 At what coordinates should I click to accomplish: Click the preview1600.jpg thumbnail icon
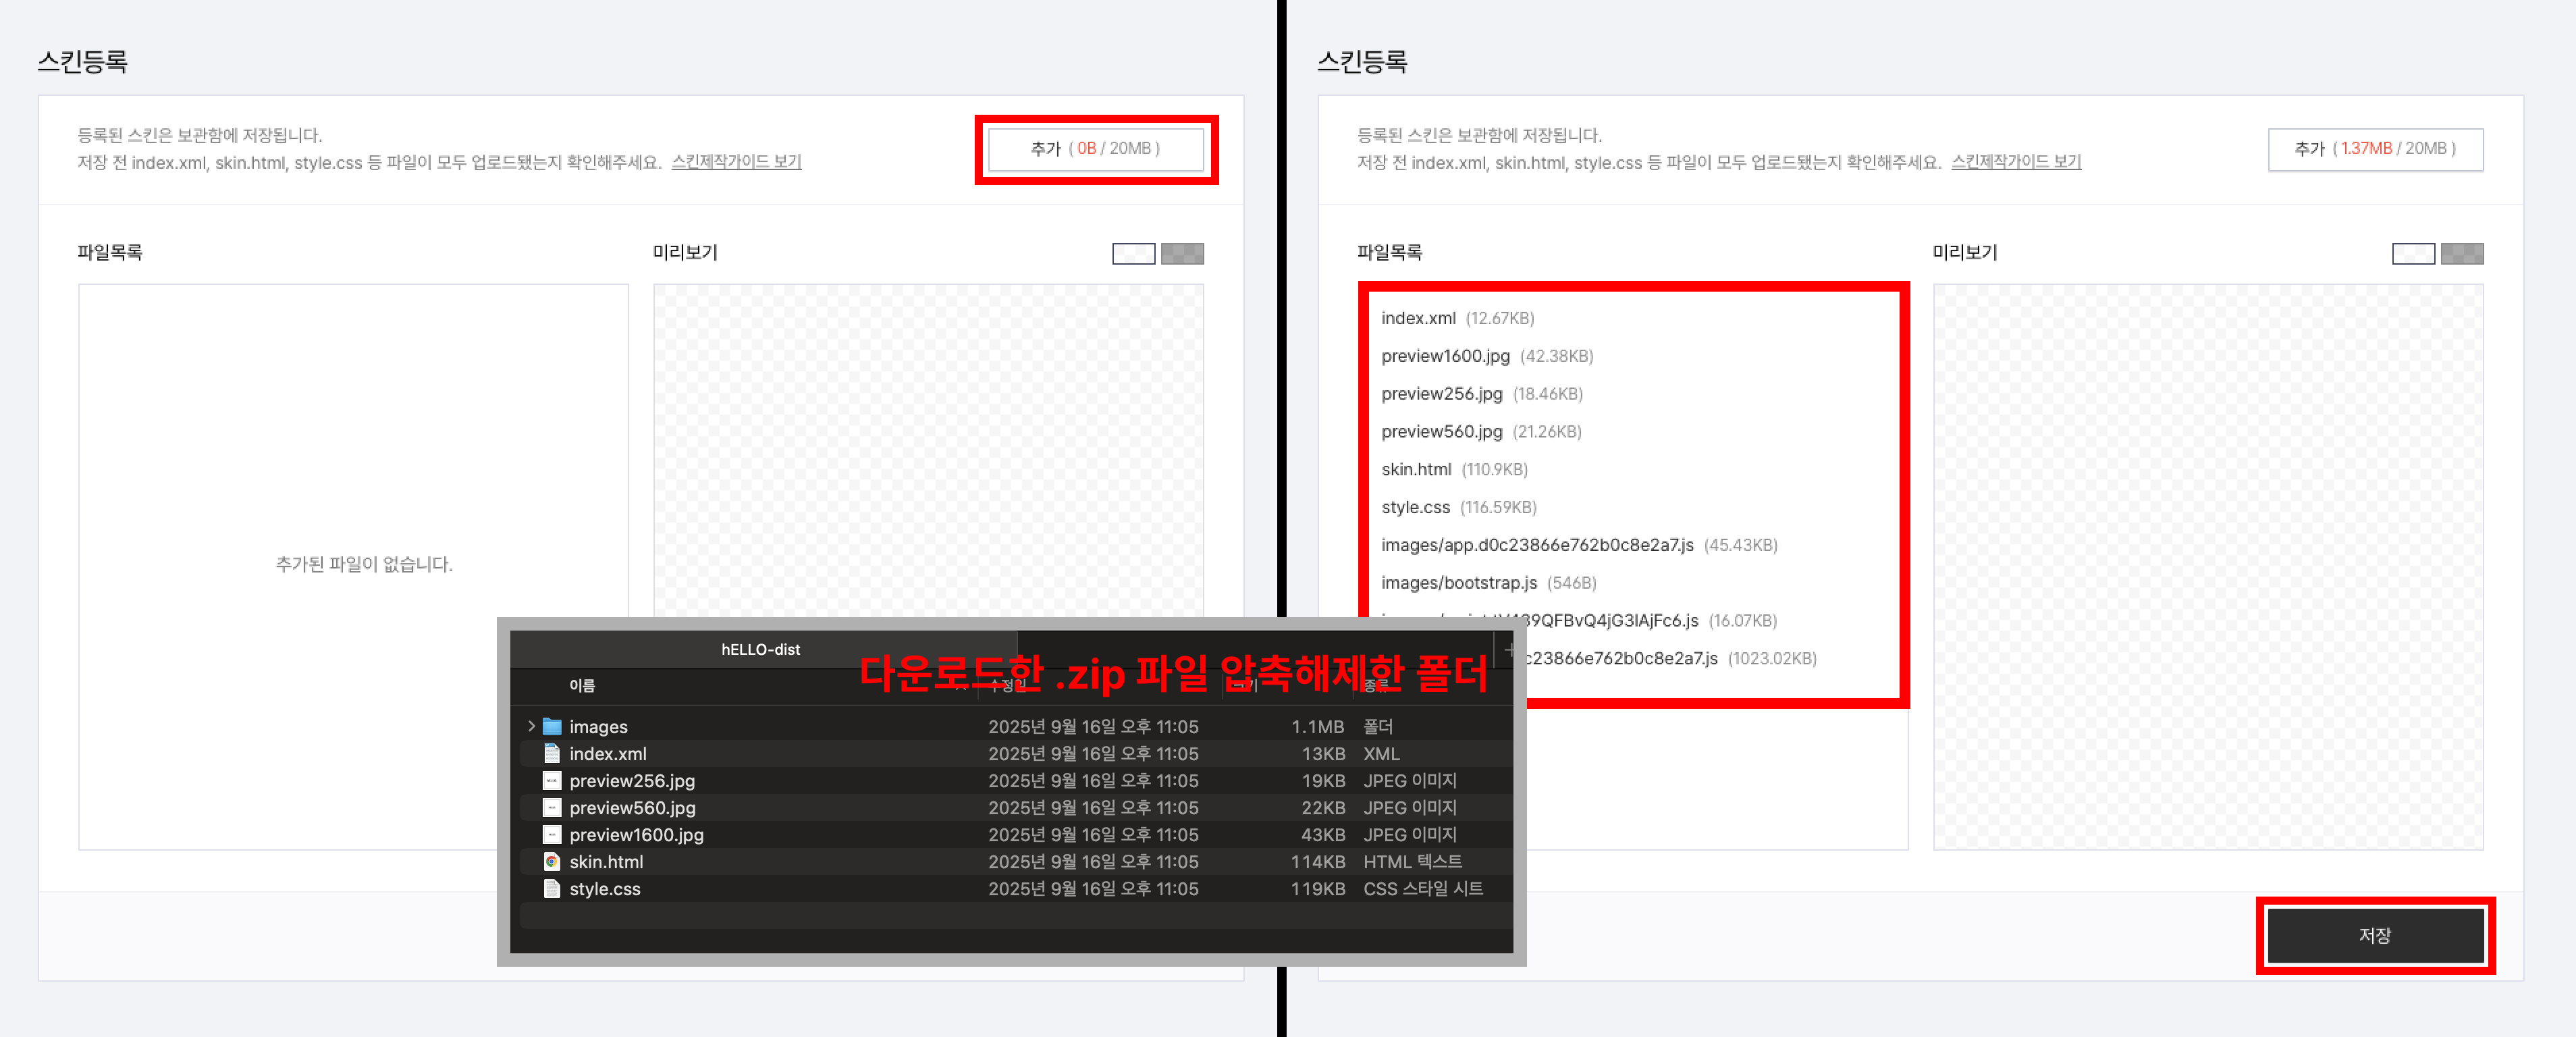552,835
